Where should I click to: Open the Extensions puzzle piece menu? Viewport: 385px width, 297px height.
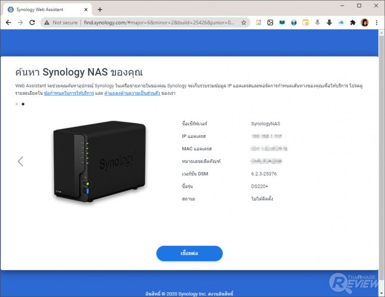[x=353, y=23]
